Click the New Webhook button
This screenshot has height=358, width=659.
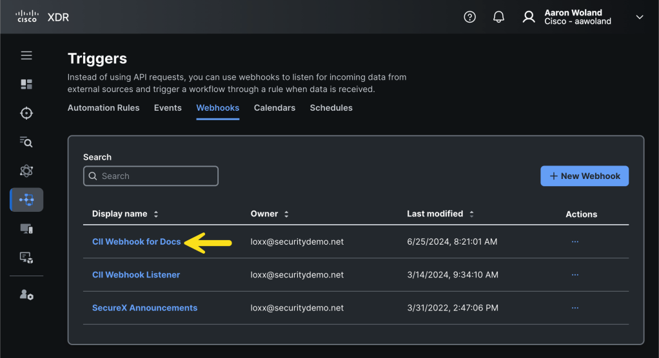click(585, 176)
